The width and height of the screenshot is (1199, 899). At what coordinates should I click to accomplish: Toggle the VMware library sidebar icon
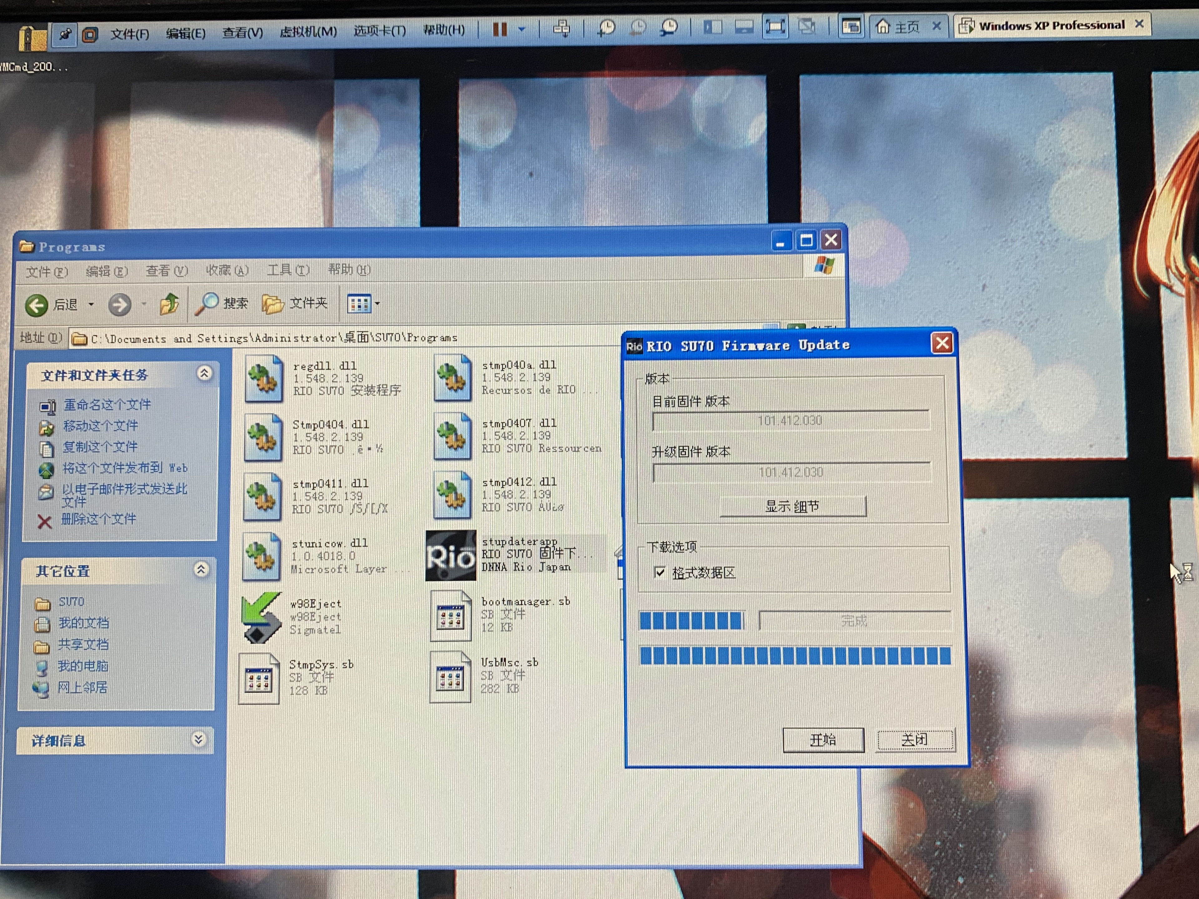point(712,27)
